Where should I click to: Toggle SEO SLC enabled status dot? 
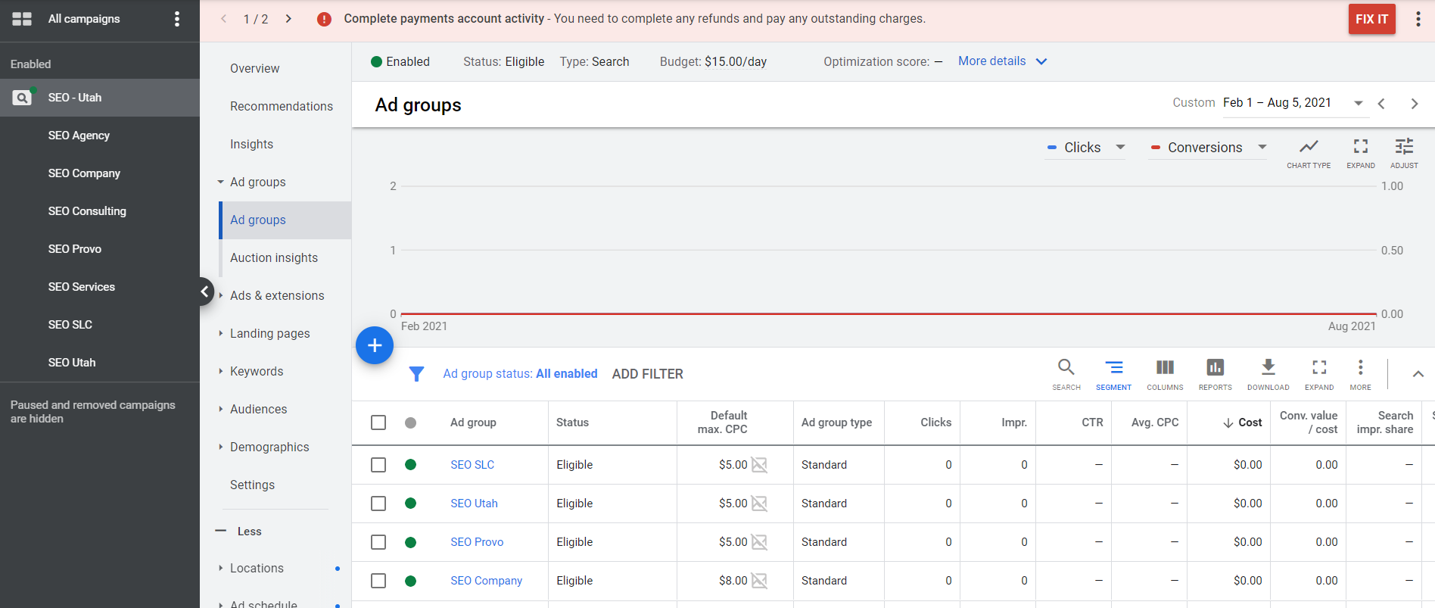click(x=410, y=465)
